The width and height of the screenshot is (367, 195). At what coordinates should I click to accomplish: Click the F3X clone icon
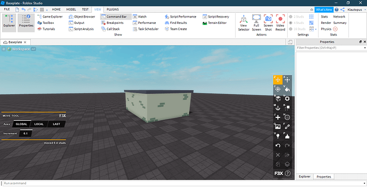(278, 164)
